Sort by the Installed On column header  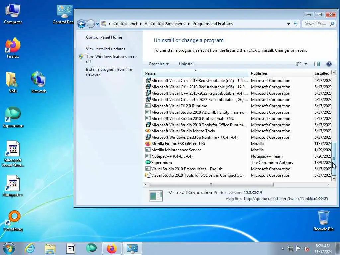click(x=322, y=73)
